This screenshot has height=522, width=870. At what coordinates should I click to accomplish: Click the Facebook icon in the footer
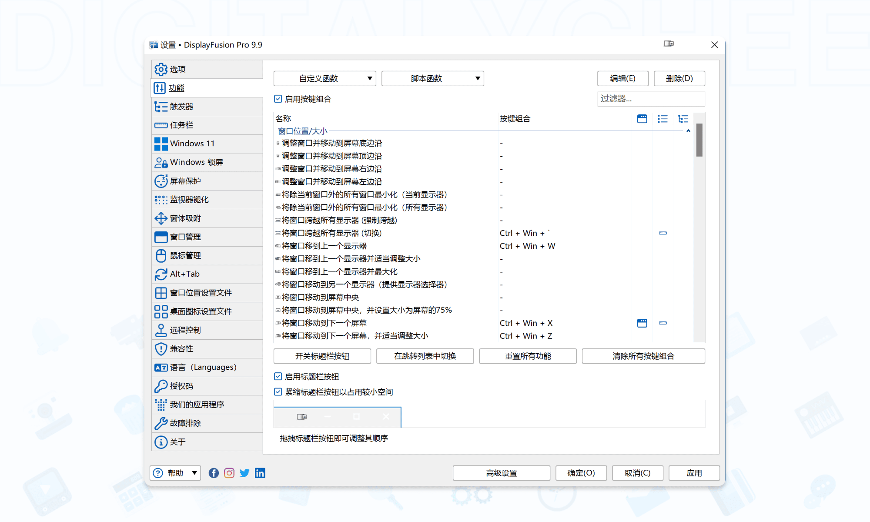214,473
